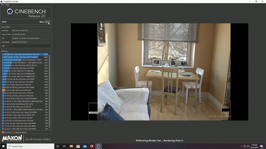Select the Core 2 Duo E8400 ranking row
This screenshot has height=149, width=266.
click(25, 126)
